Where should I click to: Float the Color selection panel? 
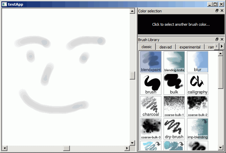217,11
